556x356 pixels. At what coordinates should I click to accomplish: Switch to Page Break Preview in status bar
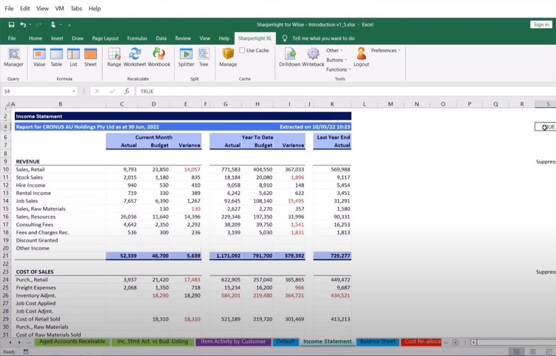548,352
